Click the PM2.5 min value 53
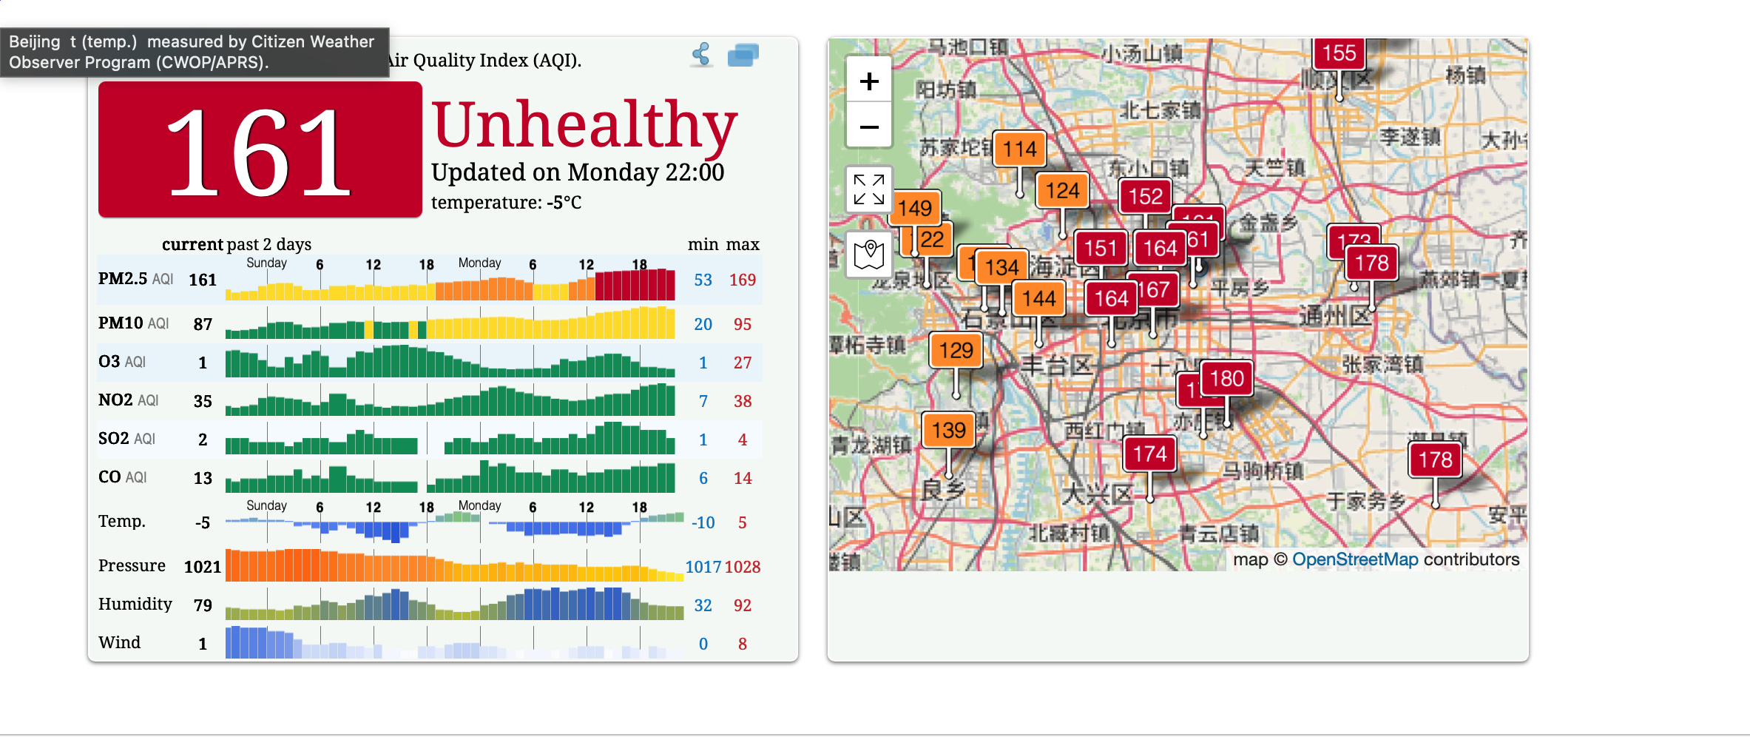 (703, 280)
